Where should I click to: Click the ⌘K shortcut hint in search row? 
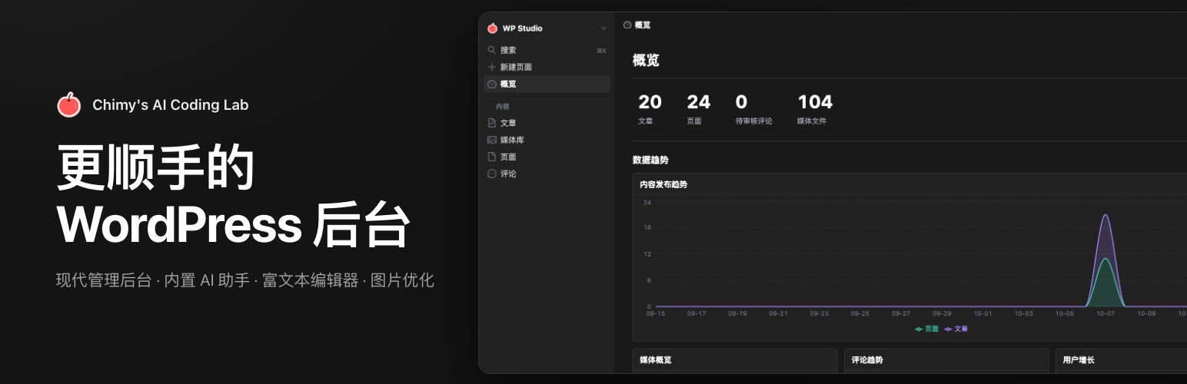click(x=601, y=51)
